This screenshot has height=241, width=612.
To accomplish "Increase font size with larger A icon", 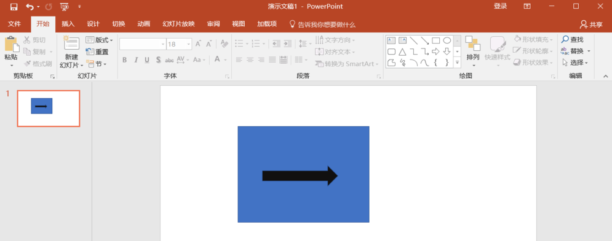I will [x=198, y=44].
